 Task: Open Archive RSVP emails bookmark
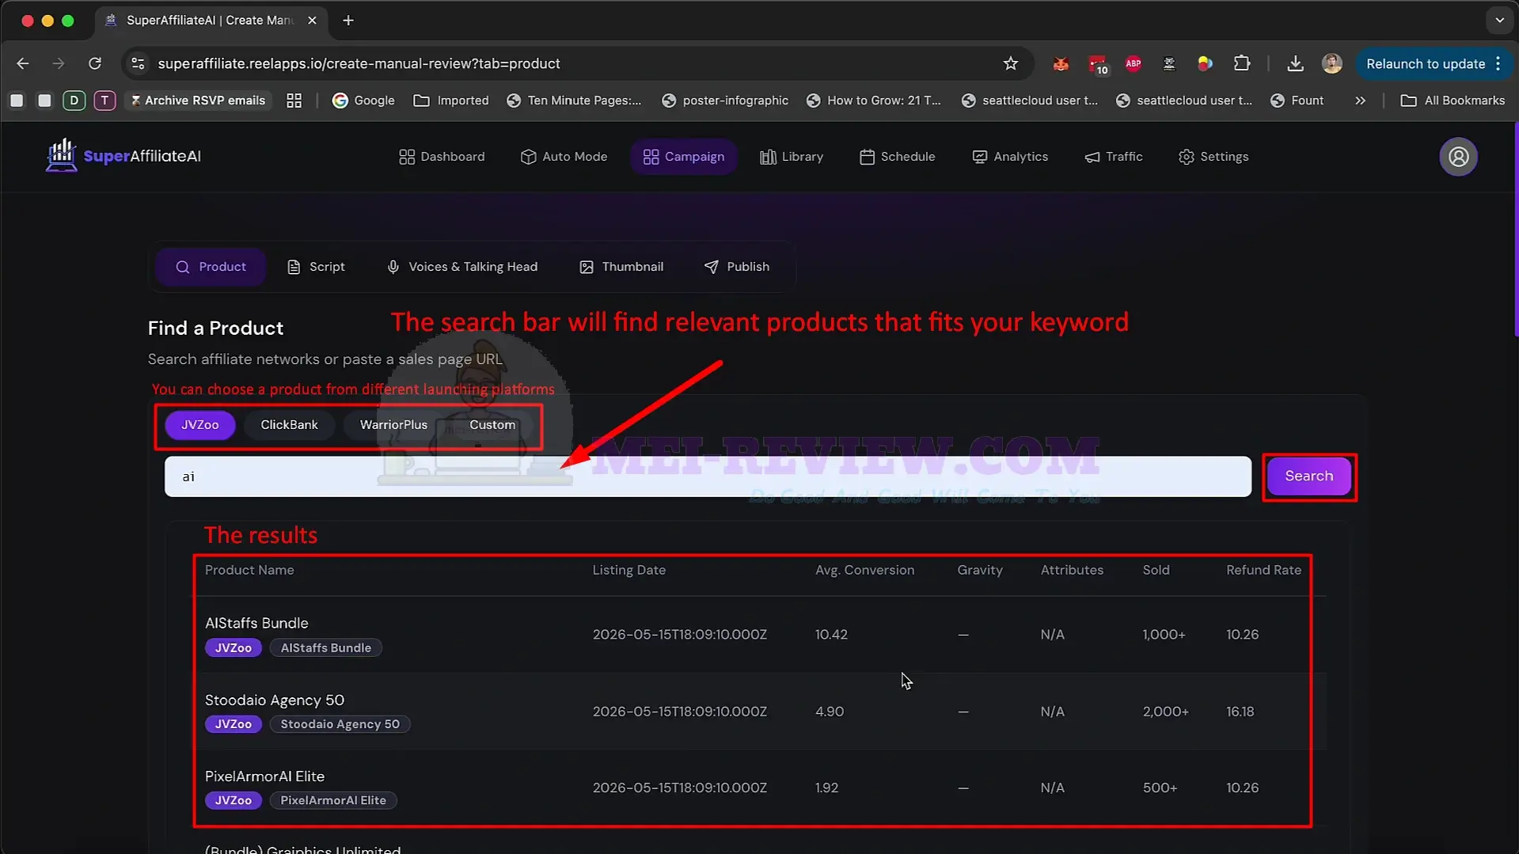click(197, 101)
